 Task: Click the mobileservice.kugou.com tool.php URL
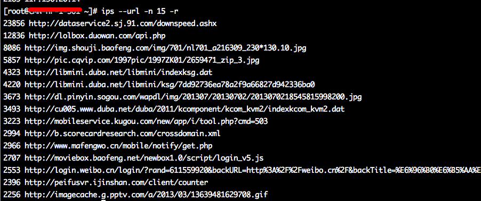coord(146,122)
